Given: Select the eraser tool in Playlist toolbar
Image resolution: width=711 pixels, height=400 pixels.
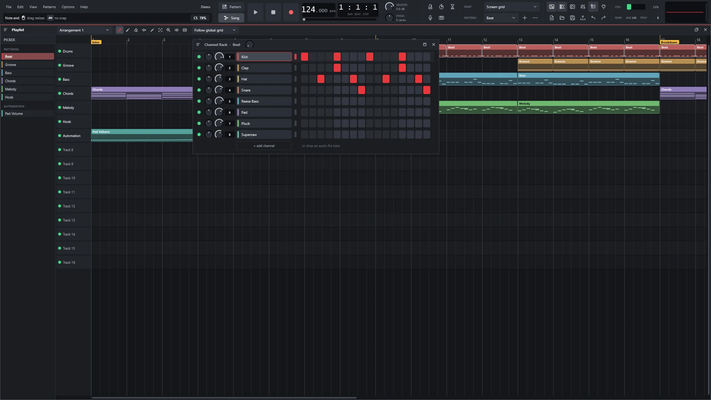Looking at the screenshot, I should tap(136, 30).
